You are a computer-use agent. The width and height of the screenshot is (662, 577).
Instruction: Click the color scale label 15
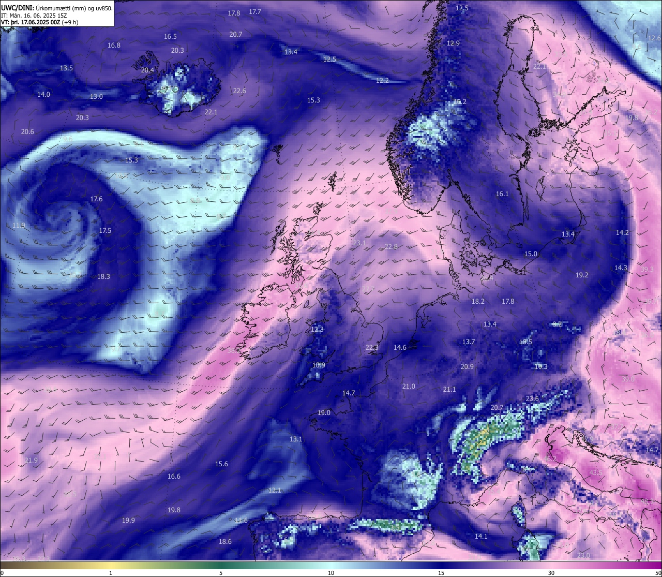(x=441, y=573)
